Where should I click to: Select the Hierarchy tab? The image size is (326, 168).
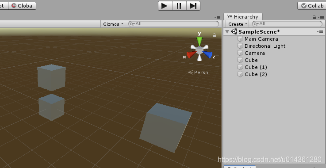pyautogui.click(x=243, y=17)
